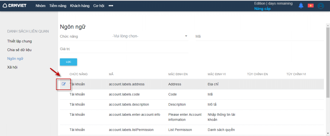Click the Nâng cấp upgrade link
The image size is (330, 136).
(x=262, y=9)
